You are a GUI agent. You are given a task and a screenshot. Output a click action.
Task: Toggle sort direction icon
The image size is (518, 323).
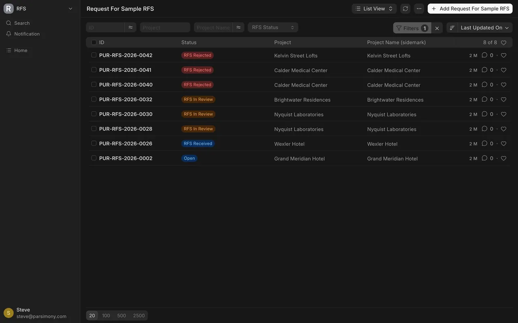[452, 28]
